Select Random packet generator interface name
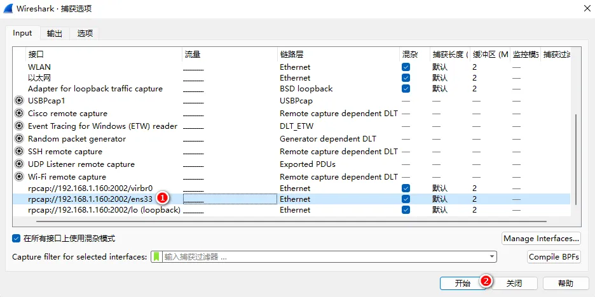This screenshot has height=297, width=595. [77, 138]
